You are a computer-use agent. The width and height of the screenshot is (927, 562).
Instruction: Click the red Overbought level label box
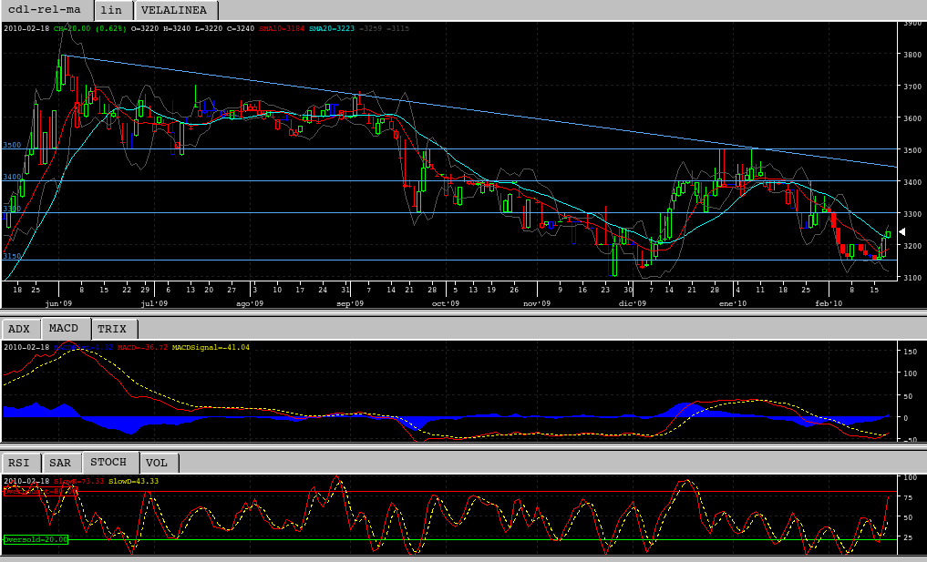point(40,491)
